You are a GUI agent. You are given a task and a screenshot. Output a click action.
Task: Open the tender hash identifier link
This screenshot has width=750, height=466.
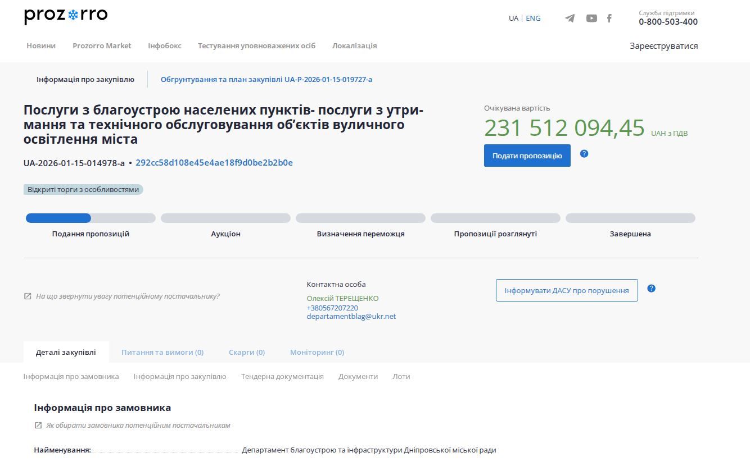(214, 163)
